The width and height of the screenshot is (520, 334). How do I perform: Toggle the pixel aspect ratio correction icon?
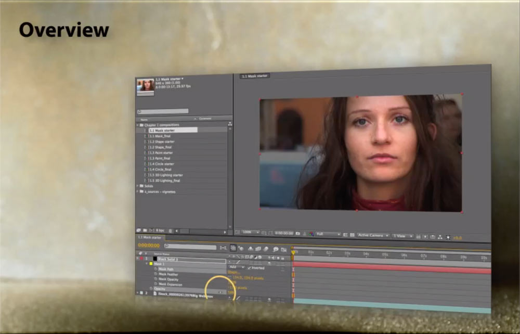click(x=418, y=237)
